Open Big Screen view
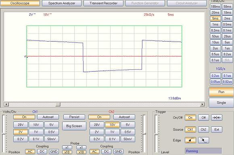 74,126
